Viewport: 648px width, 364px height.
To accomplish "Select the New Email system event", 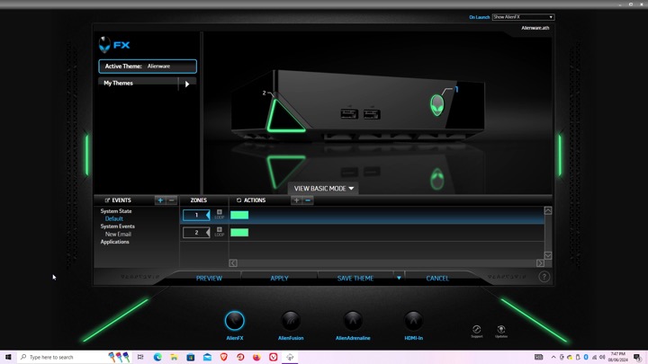I will (118, 234).
